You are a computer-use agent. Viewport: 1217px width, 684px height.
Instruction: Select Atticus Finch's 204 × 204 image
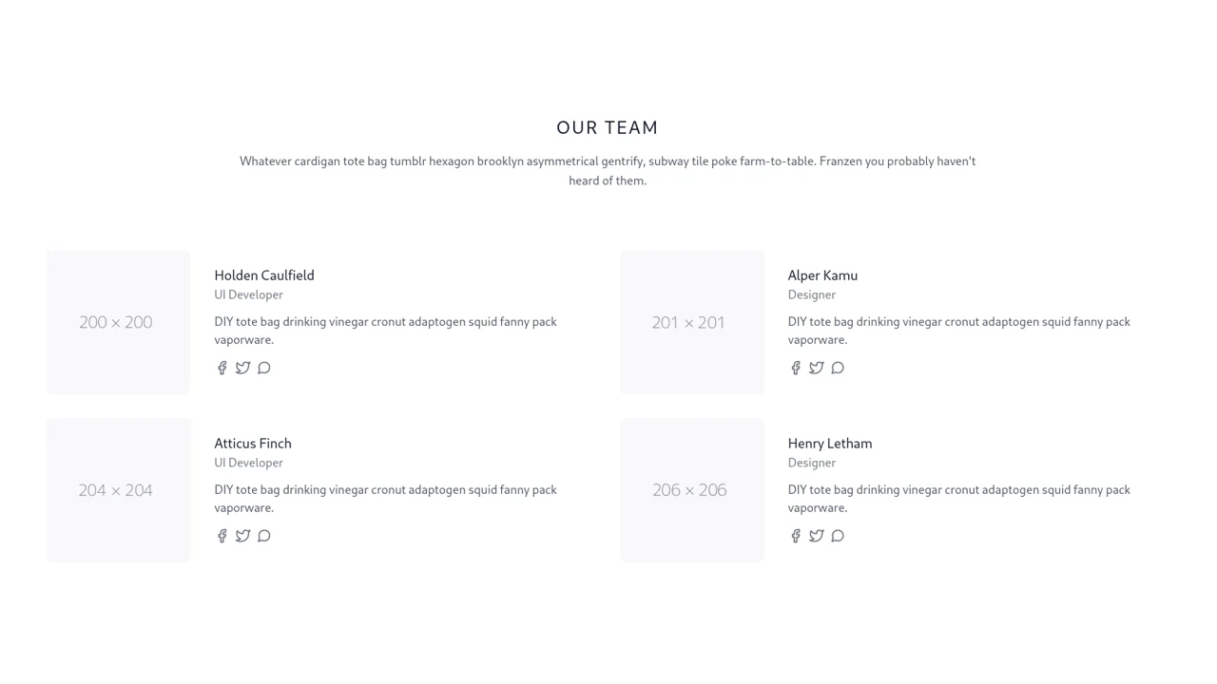pos(118,490)
